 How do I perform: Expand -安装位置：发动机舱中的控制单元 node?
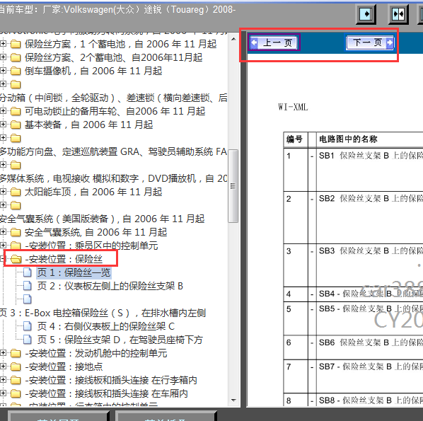(x=3, y=353)
